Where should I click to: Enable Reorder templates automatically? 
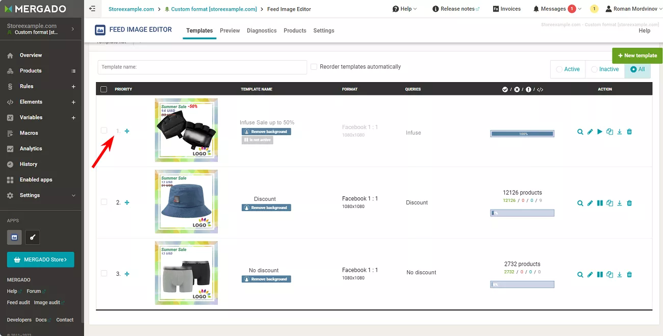[314, 67]
